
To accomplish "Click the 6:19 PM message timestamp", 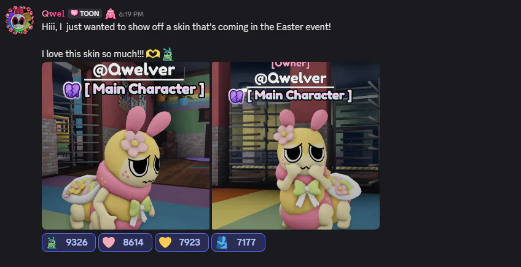I will click(x=131, y=14).
